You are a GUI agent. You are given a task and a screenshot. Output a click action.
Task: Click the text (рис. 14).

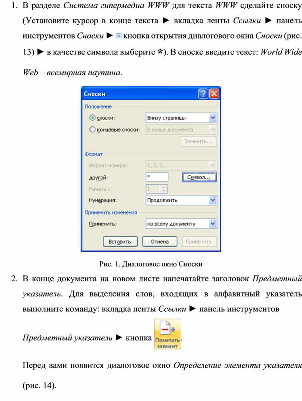click(40, 385)
